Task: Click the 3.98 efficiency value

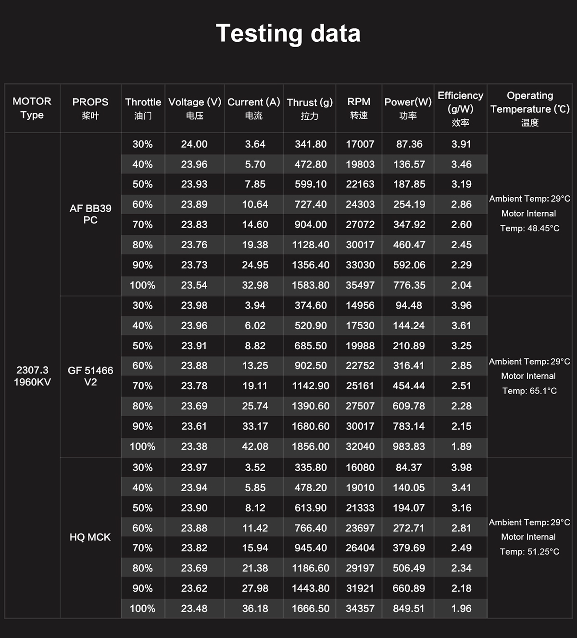Action: point(461,468)
